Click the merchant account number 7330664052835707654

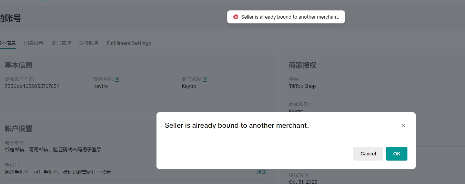click(x=32, y=86)
